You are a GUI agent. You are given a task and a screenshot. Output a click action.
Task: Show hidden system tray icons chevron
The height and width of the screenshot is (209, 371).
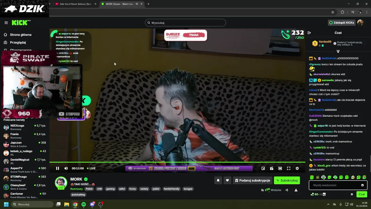[328, 204]
